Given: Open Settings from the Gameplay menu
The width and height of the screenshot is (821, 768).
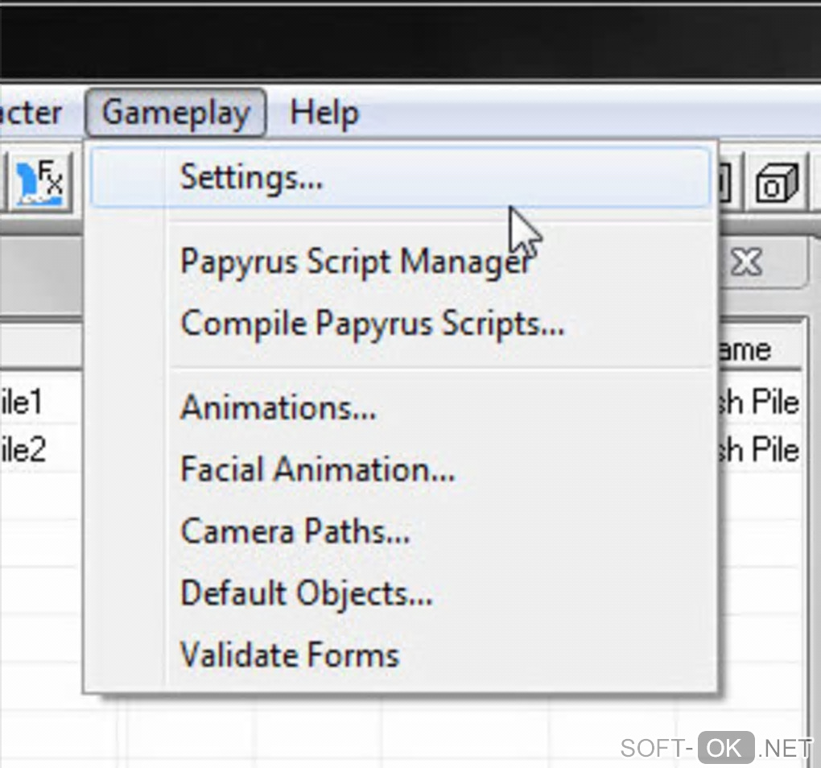Looking at the screenshot, I should point(251,177).
